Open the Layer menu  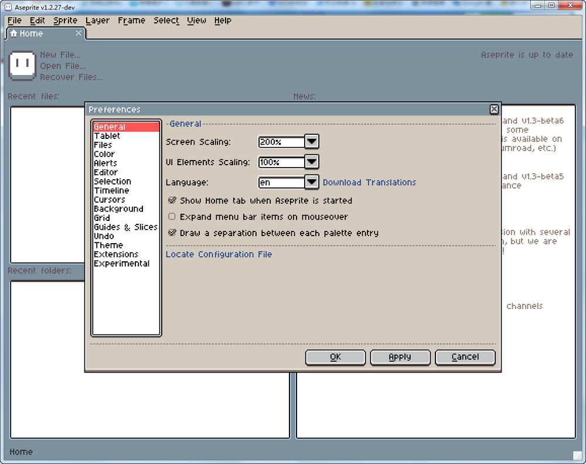pyautogui.click(x=97, y=21)
